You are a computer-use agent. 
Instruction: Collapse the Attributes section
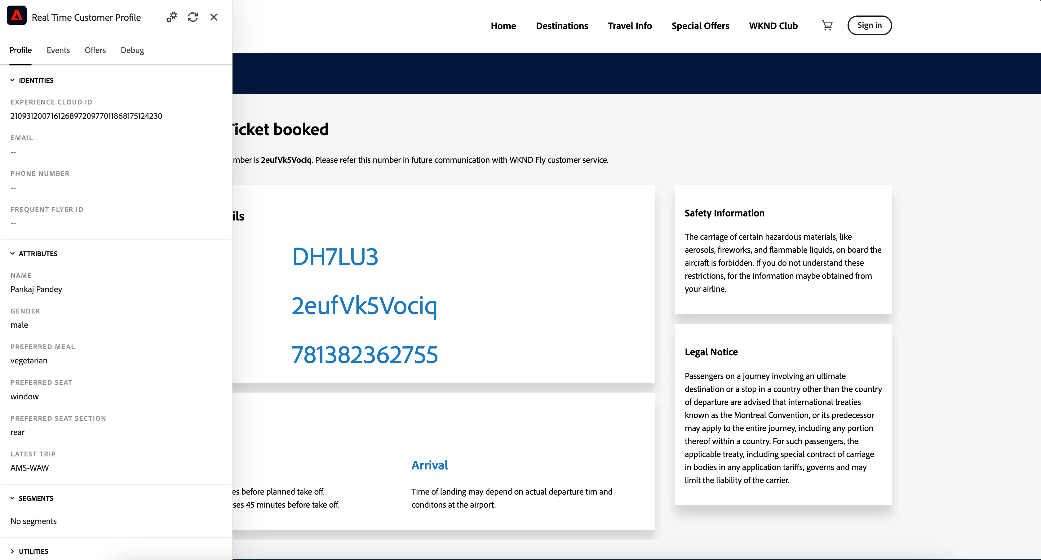pos(34,254)
